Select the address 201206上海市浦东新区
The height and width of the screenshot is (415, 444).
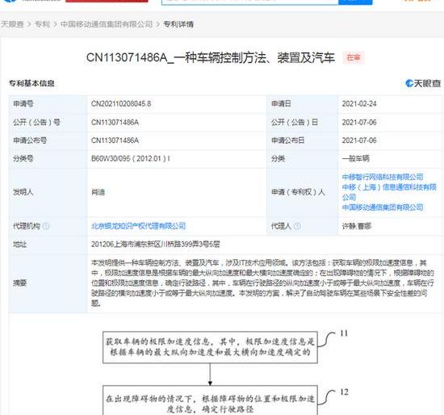(156, 244)
